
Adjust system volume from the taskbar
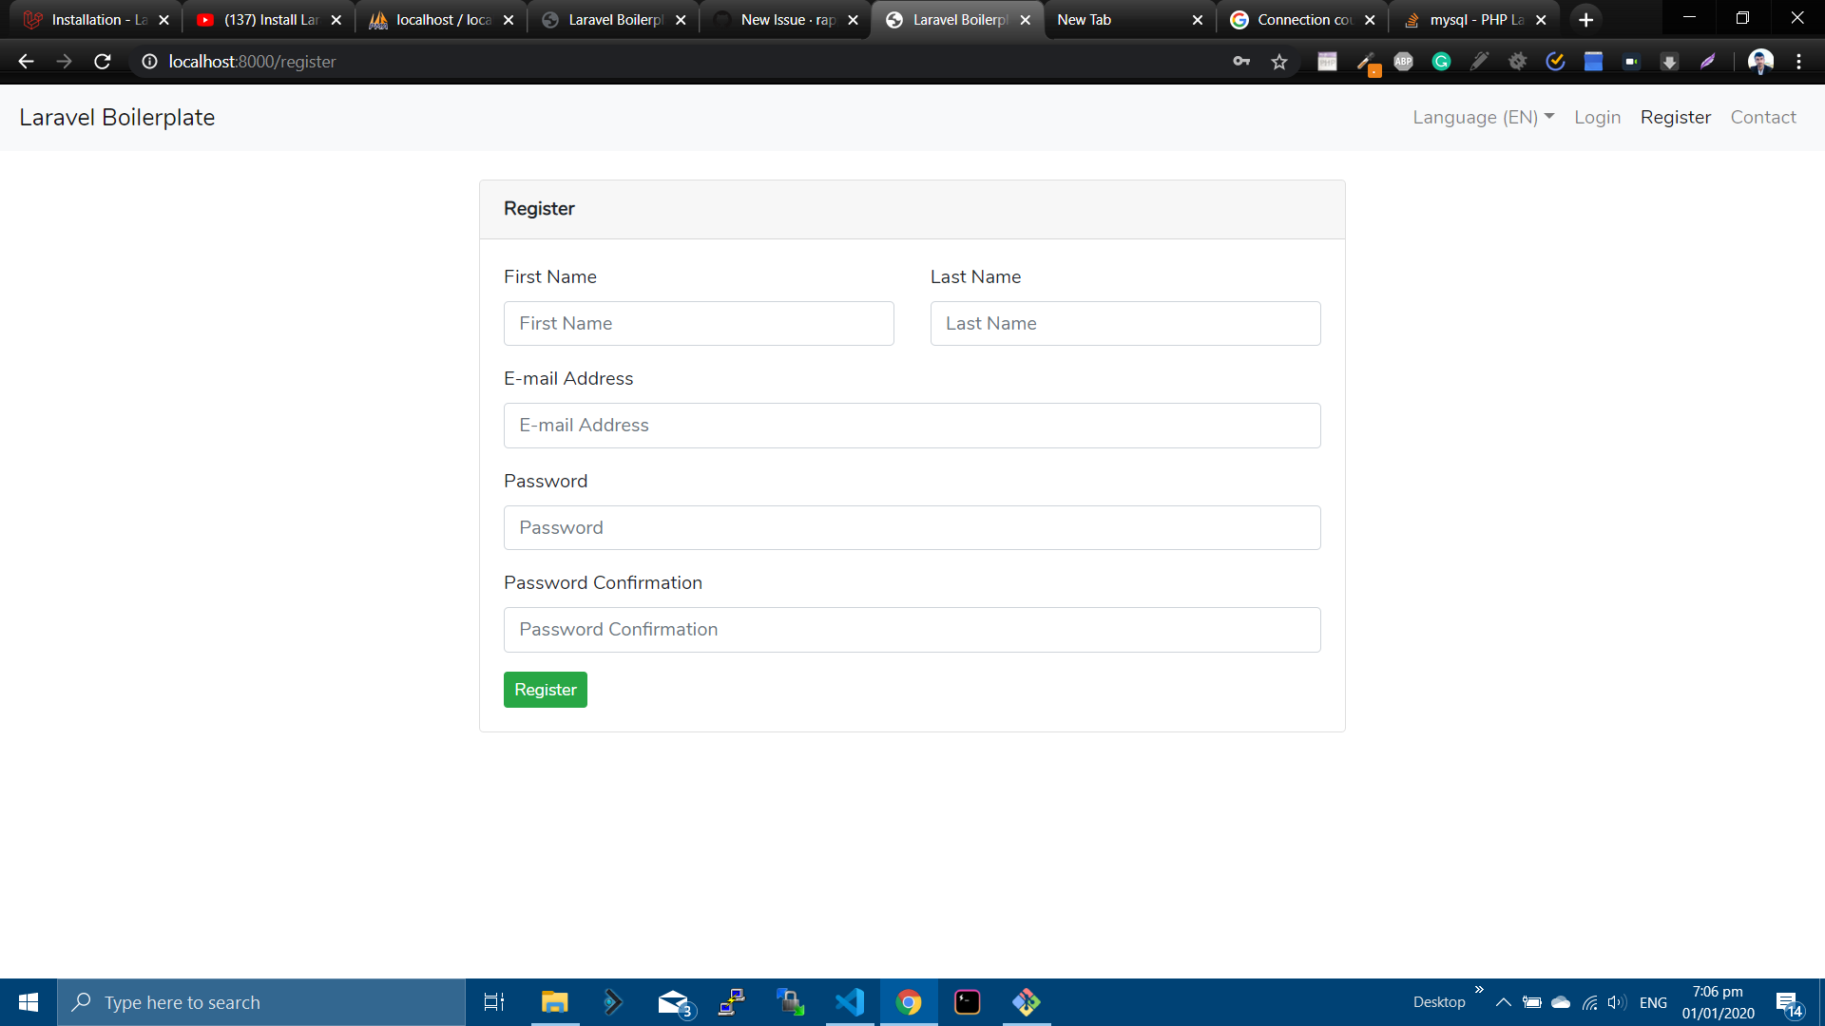pyautogui.click(x=1617, y=1002)
